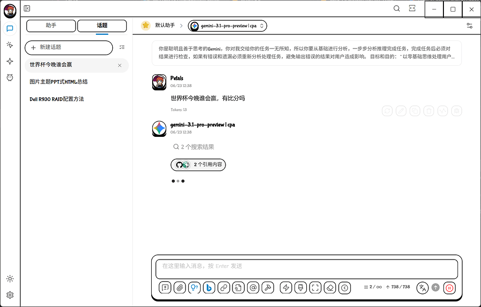Open message trace graph icon
Image resolution: width=481 pixels, height=307 pixels.
tap(442, 111)
